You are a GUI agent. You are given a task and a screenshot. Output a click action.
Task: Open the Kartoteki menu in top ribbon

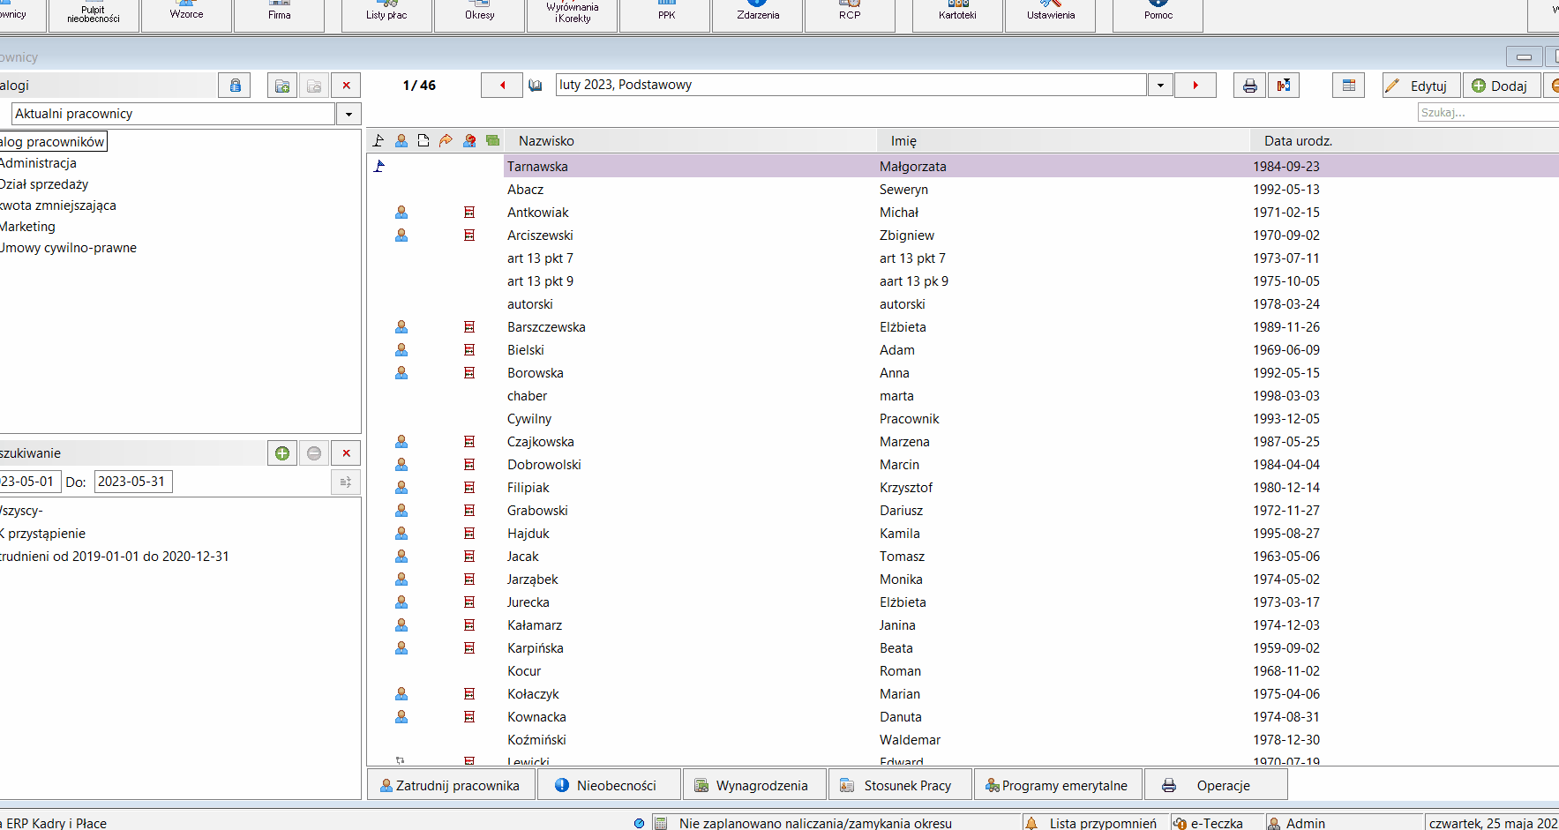[957, 15]
